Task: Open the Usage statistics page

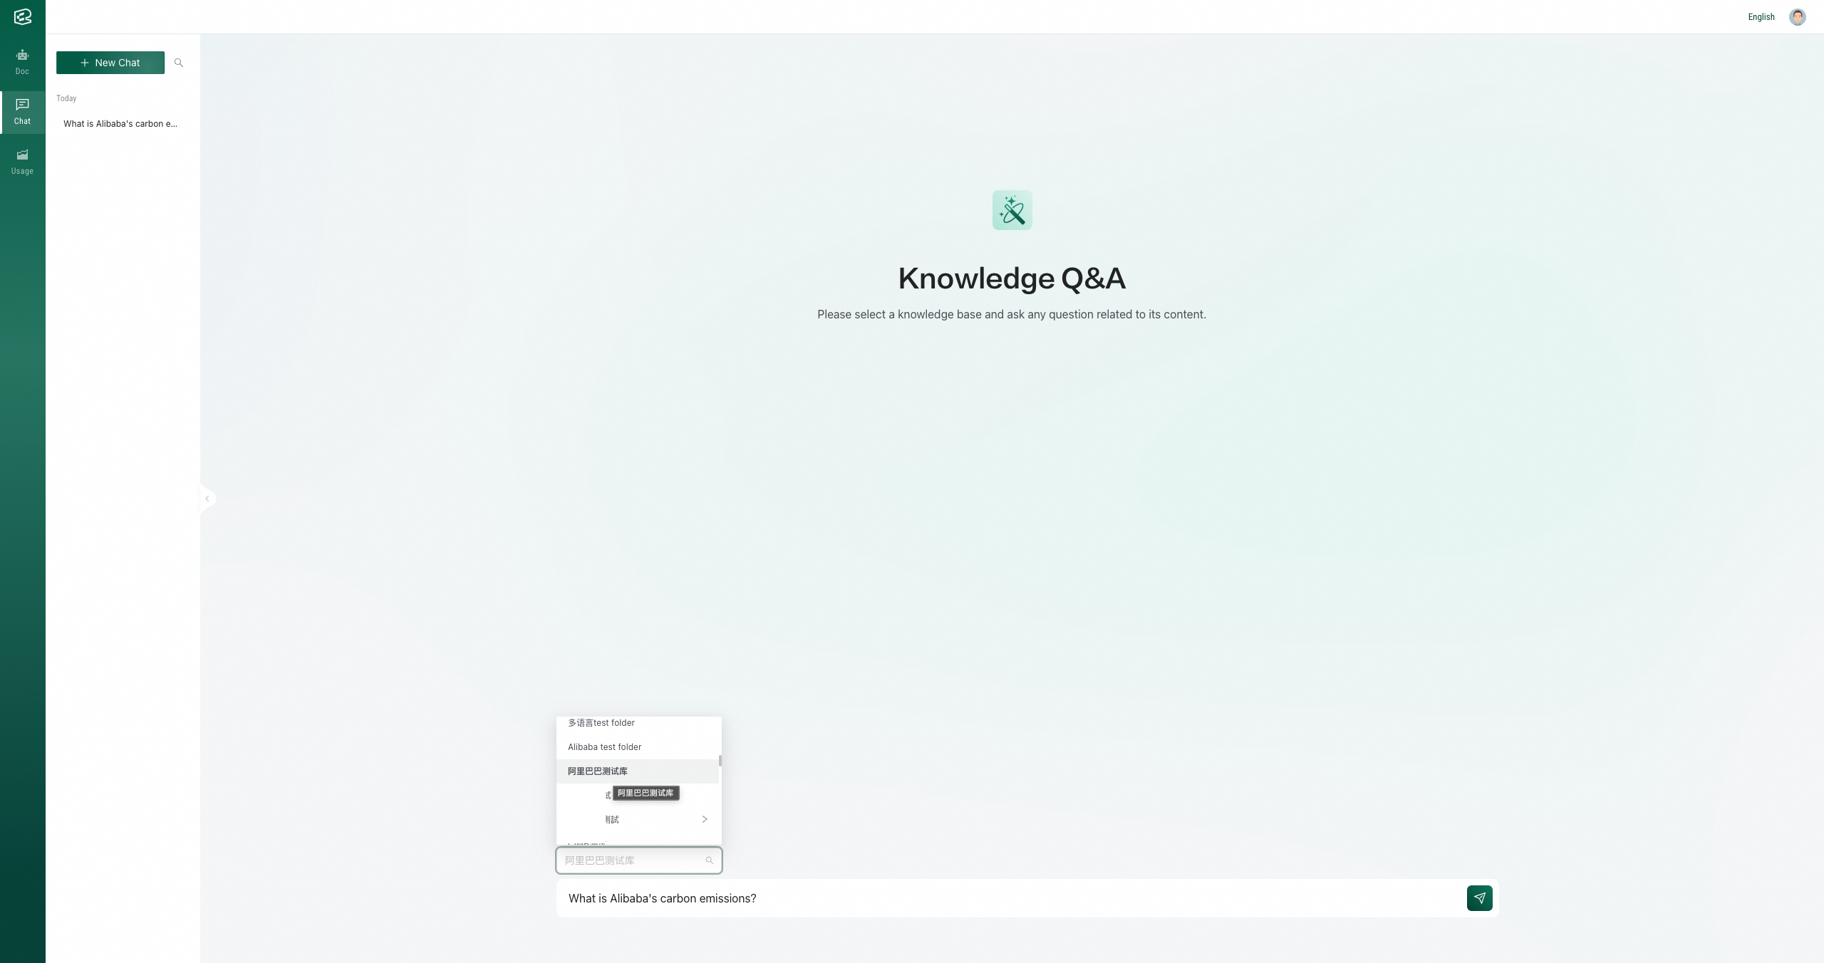Action: pos(22,161)
